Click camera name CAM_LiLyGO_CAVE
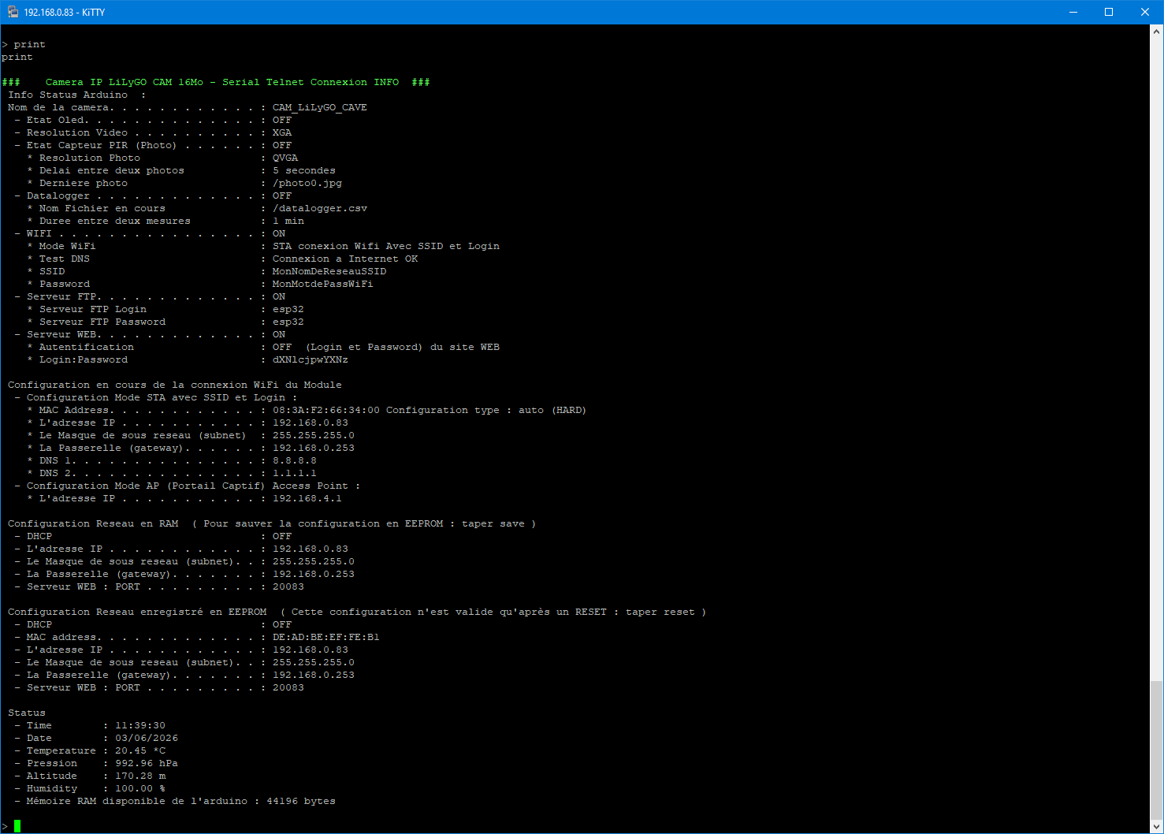This screenshot has height=834, width=1164. pyautogui.click(x=319, y=107)
